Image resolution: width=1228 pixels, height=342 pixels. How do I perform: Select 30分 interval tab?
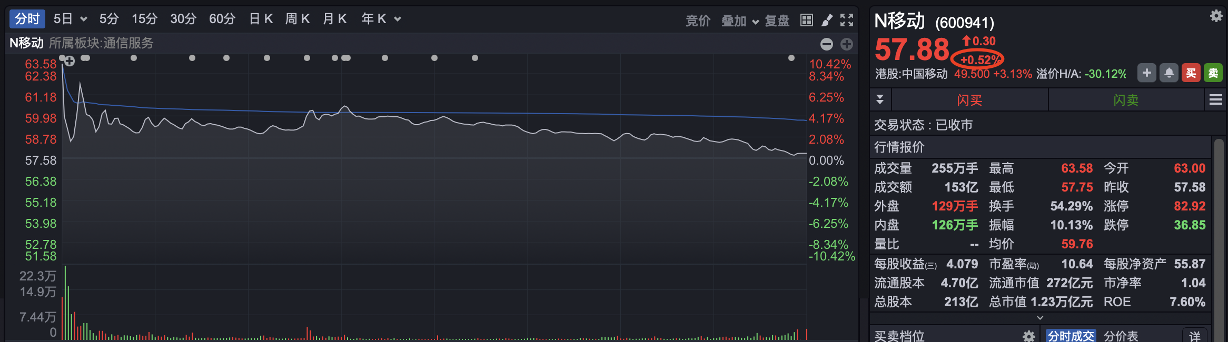coord(183,19)
